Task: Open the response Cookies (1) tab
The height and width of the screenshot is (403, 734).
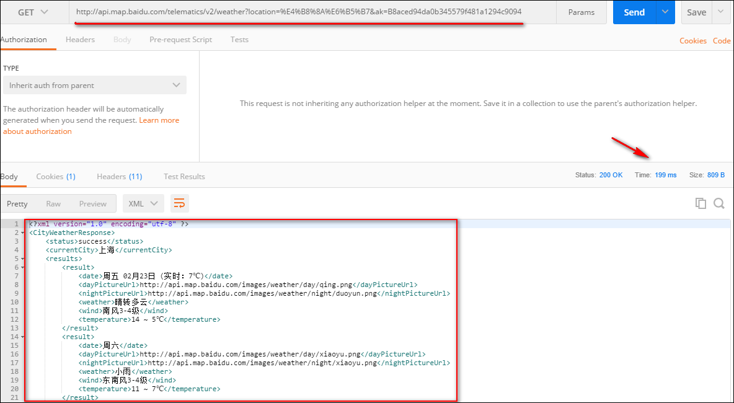Action: click(x=56, y=177)
